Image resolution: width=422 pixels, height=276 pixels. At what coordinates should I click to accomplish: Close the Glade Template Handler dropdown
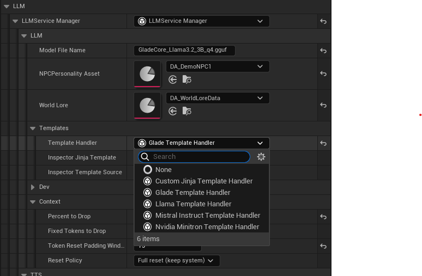(202, 143)
